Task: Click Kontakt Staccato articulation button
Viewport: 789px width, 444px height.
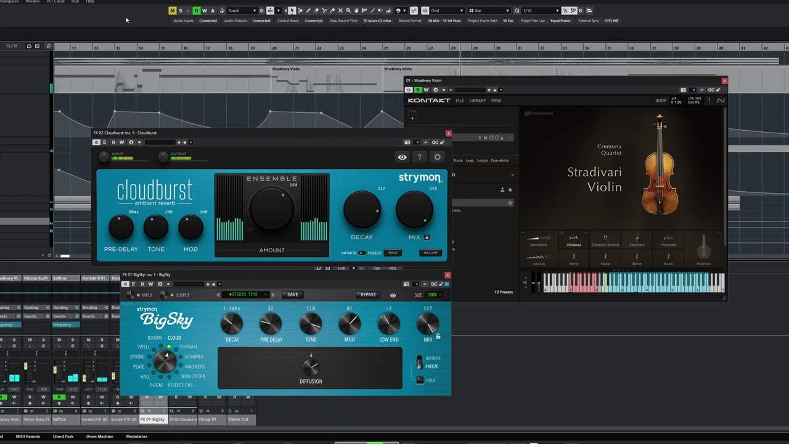Action: point(637,240)
